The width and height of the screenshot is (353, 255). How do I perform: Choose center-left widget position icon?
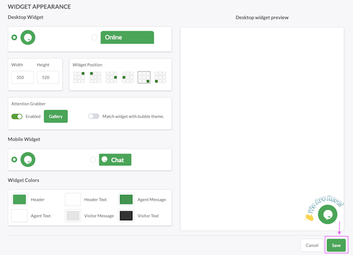coord(128,77)
